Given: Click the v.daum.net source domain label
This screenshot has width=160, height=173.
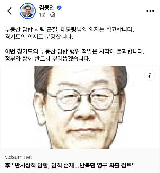Looking at the screenshot, I should coord(18,157).
